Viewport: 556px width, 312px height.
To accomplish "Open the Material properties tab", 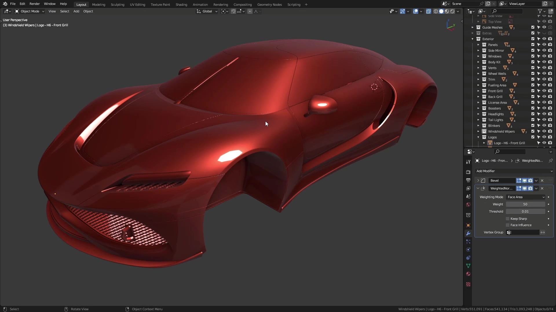I will [468, 274].
